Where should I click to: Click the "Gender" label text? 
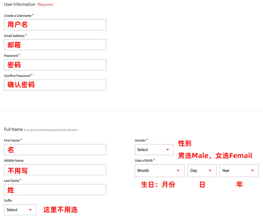point(140,140)
